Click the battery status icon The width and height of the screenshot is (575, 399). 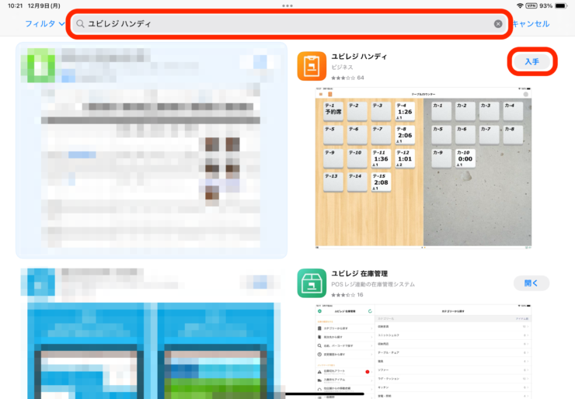click(x=561, y=5)
